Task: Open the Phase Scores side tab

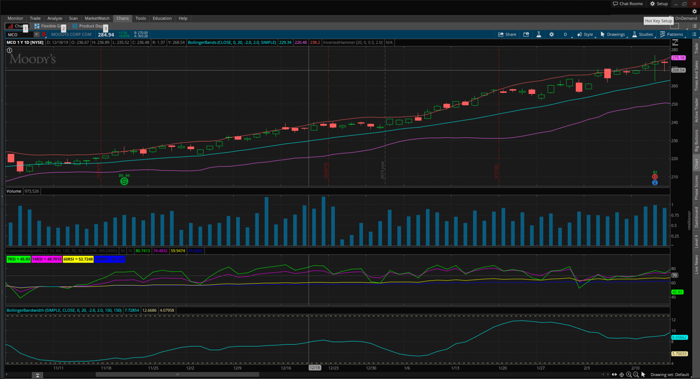Action: [696, 187]
